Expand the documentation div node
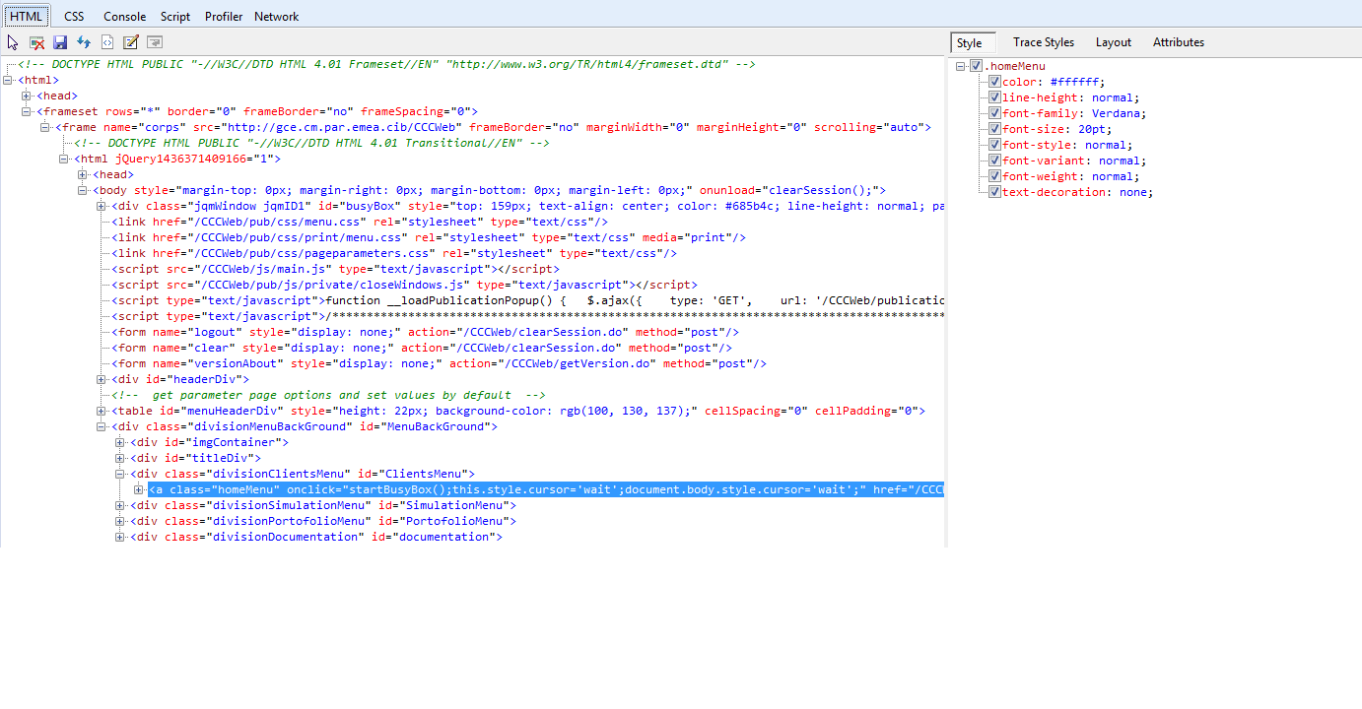The image size is (1362, 709). click(120, 537)
